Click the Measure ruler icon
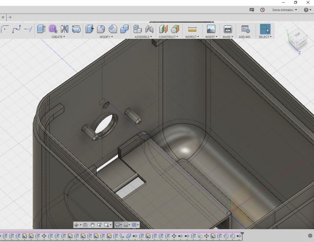Image resolution: width=314 pixels, height=242 pixels. tap(192, 29)
